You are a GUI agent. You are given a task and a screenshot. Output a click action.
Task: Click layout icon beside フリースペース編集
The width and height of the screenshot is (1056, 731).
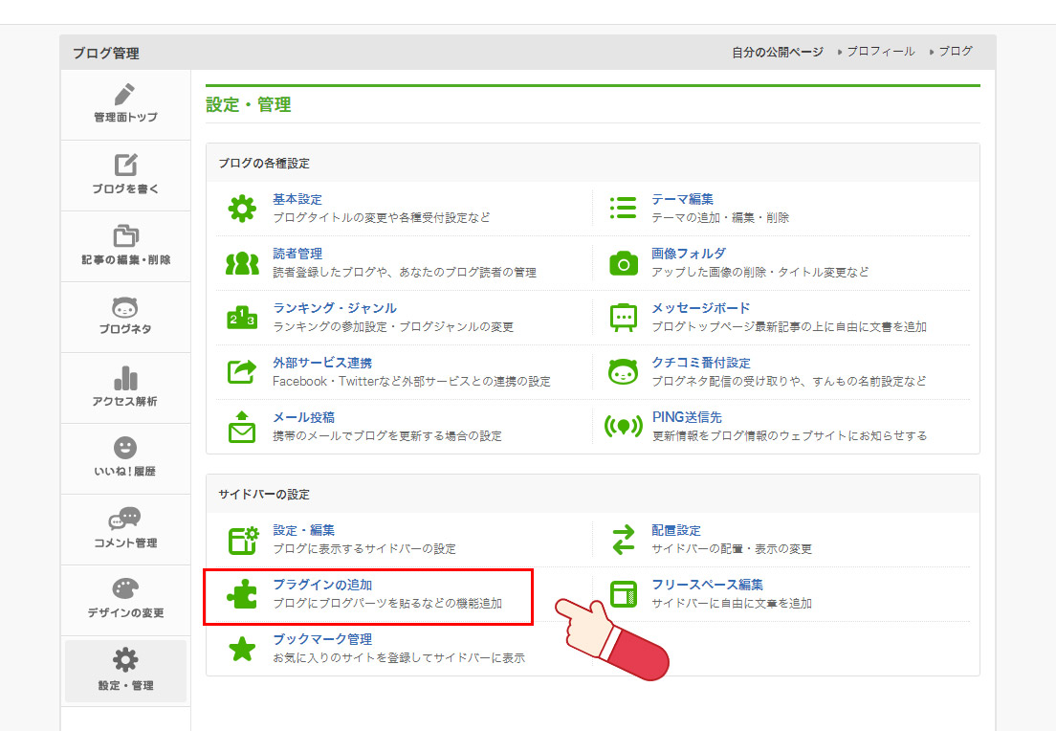point(623,594)
